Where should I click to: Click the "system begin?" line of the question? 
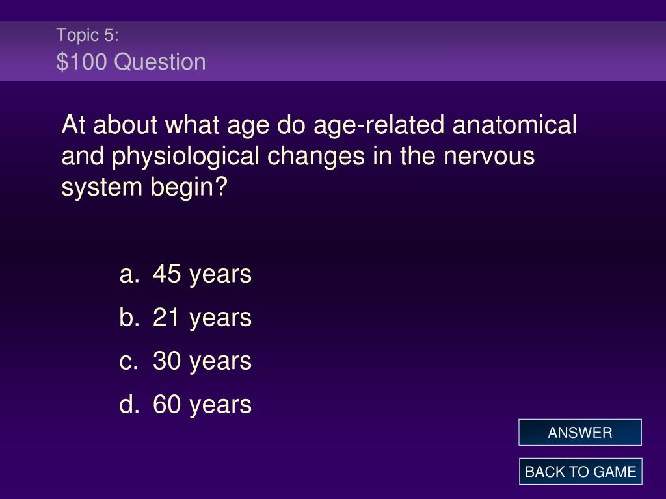[145, 187]
